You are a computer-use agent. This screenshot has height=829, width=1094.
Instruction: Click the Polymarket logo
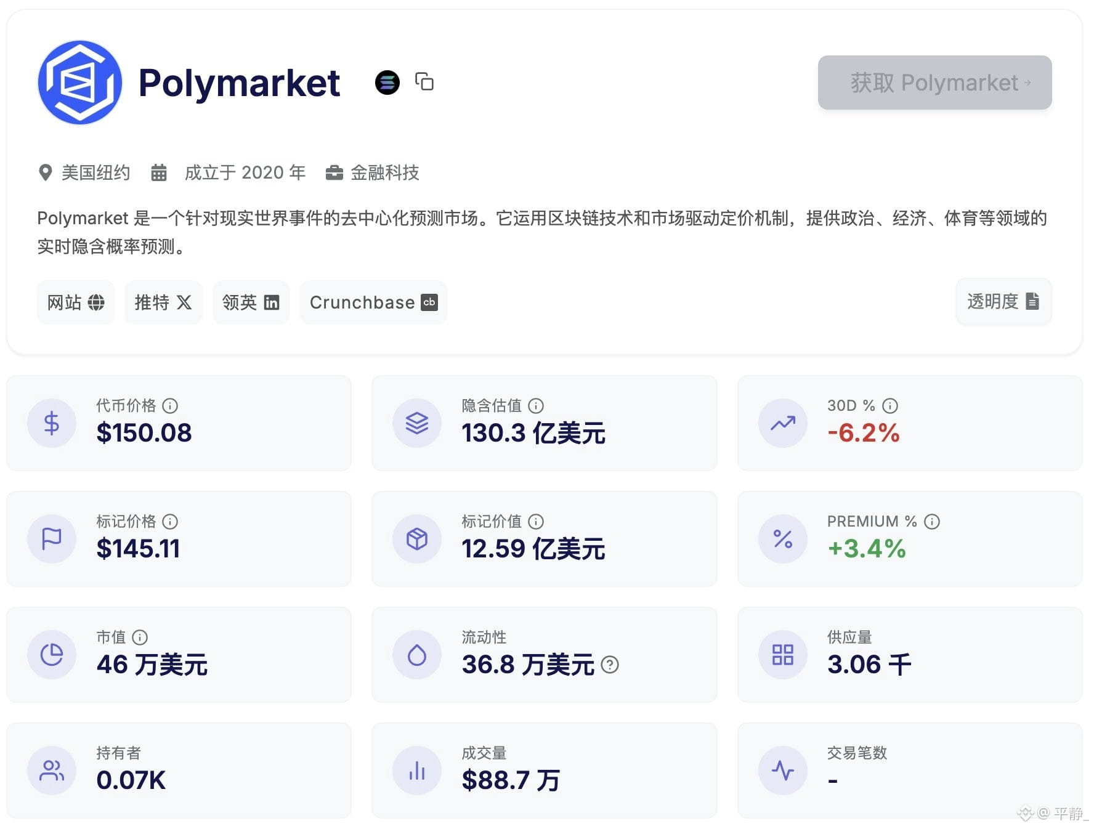tap(80, 83)
